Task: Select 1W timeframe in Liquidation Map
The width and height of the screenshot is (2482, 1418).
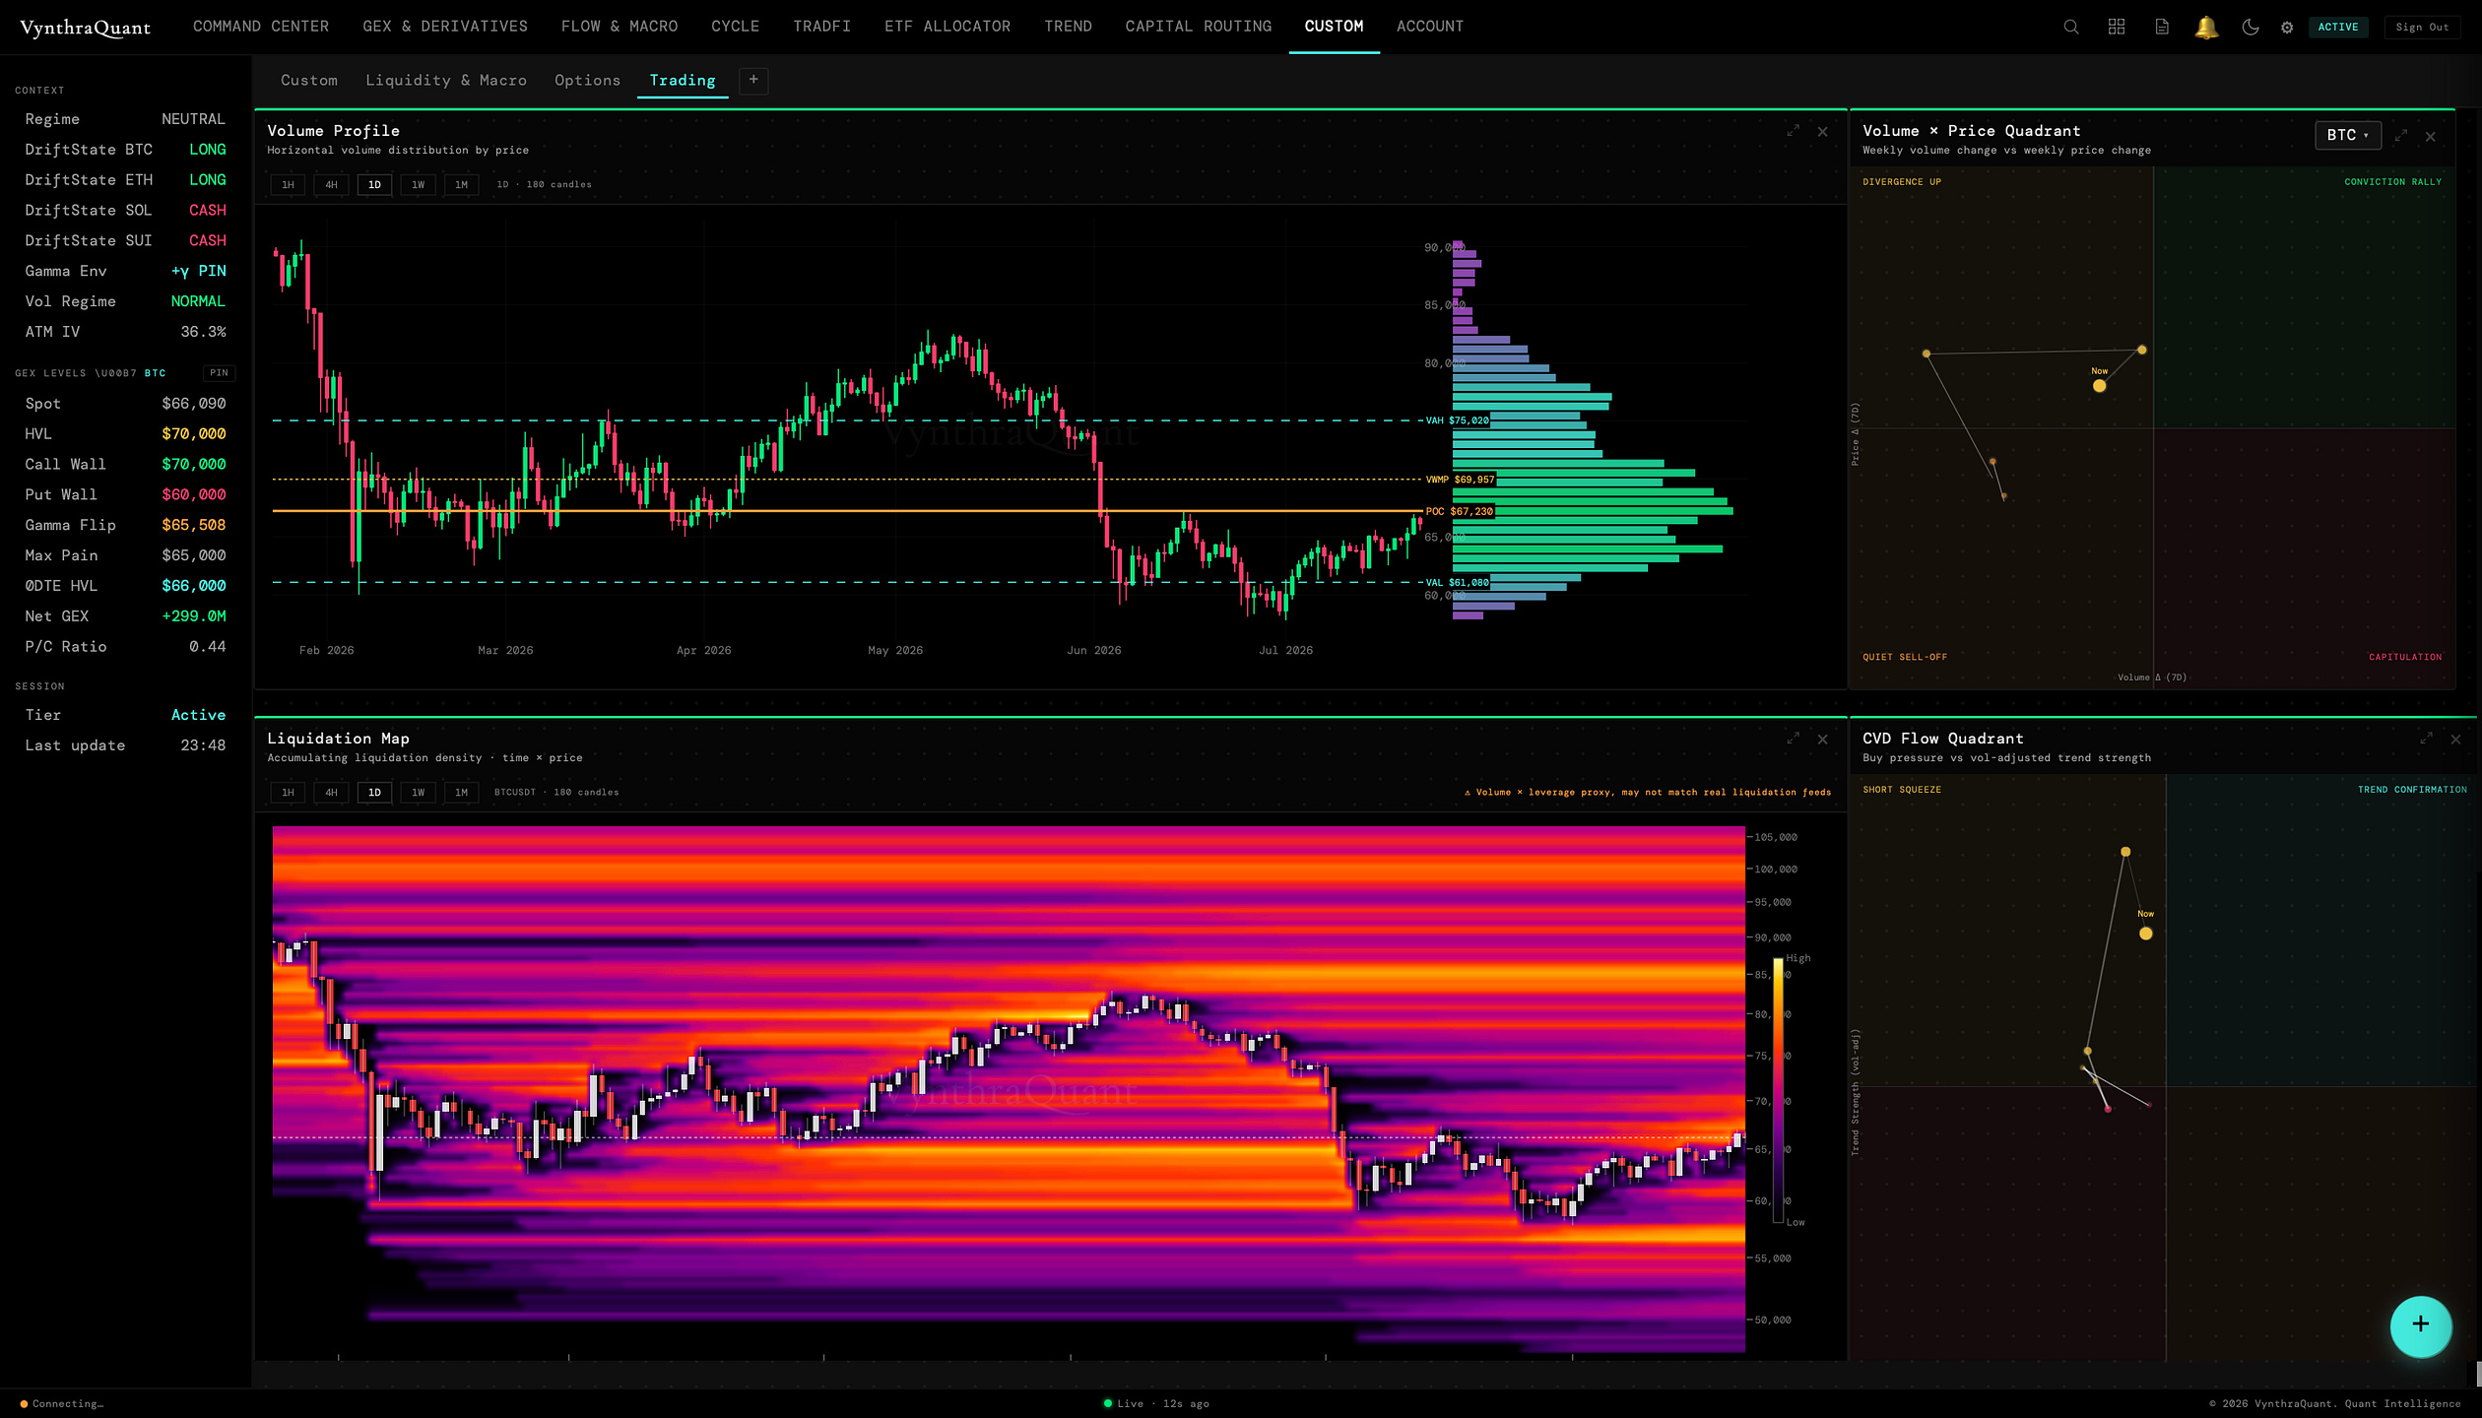Action: tap(418, 792)
